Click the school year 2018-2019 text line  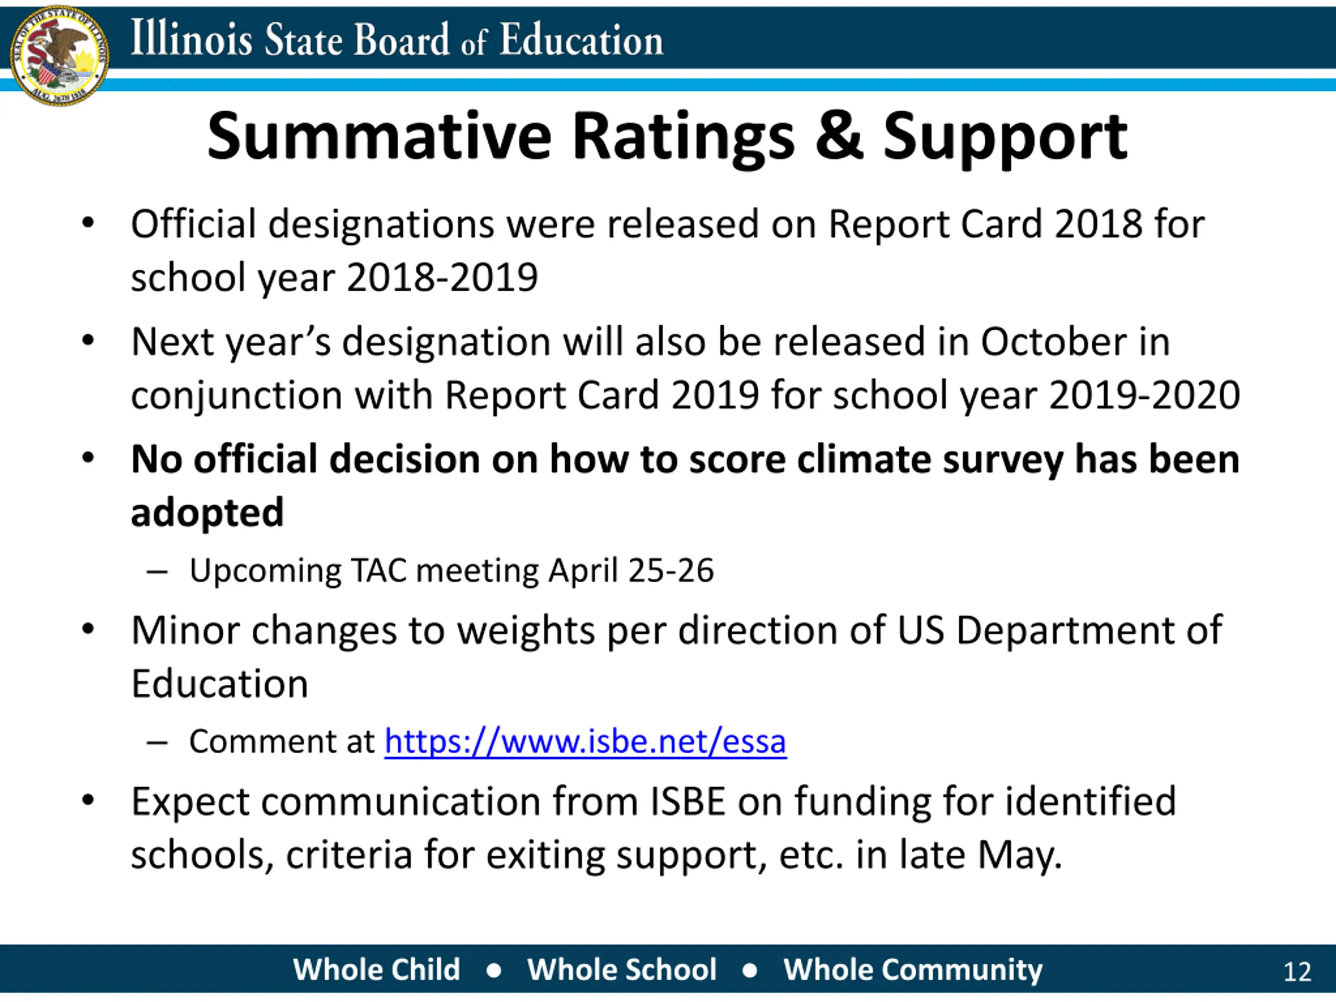[x=334, y=277]
